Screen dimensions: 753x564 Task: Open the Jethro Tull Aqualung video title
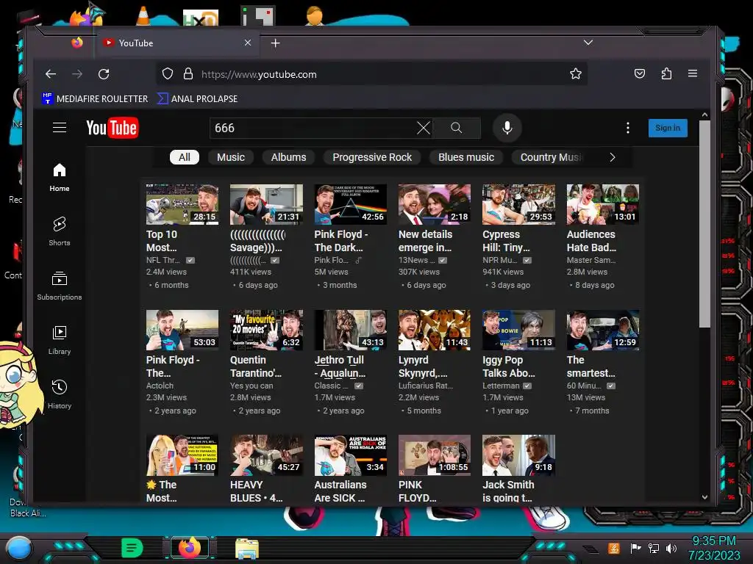tap(340, 366)
